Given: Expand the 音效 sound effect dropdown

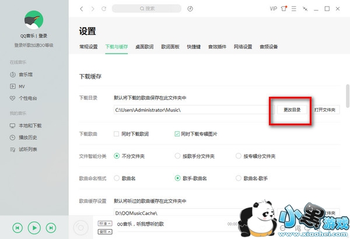Looking at the screenshot, I should (x=105, y=232).
